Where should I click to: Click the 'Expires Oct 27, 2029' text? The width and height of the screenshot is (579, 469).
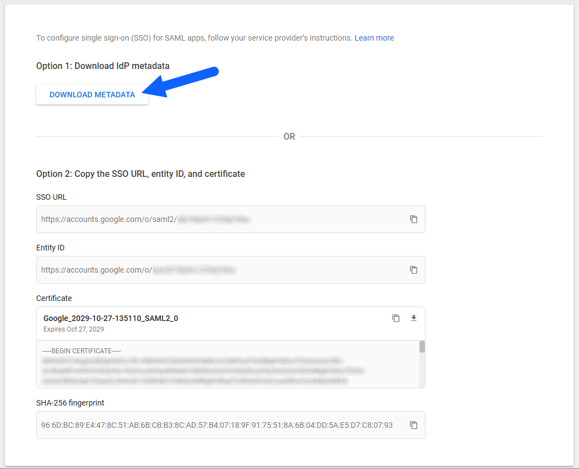pos(73,329)
